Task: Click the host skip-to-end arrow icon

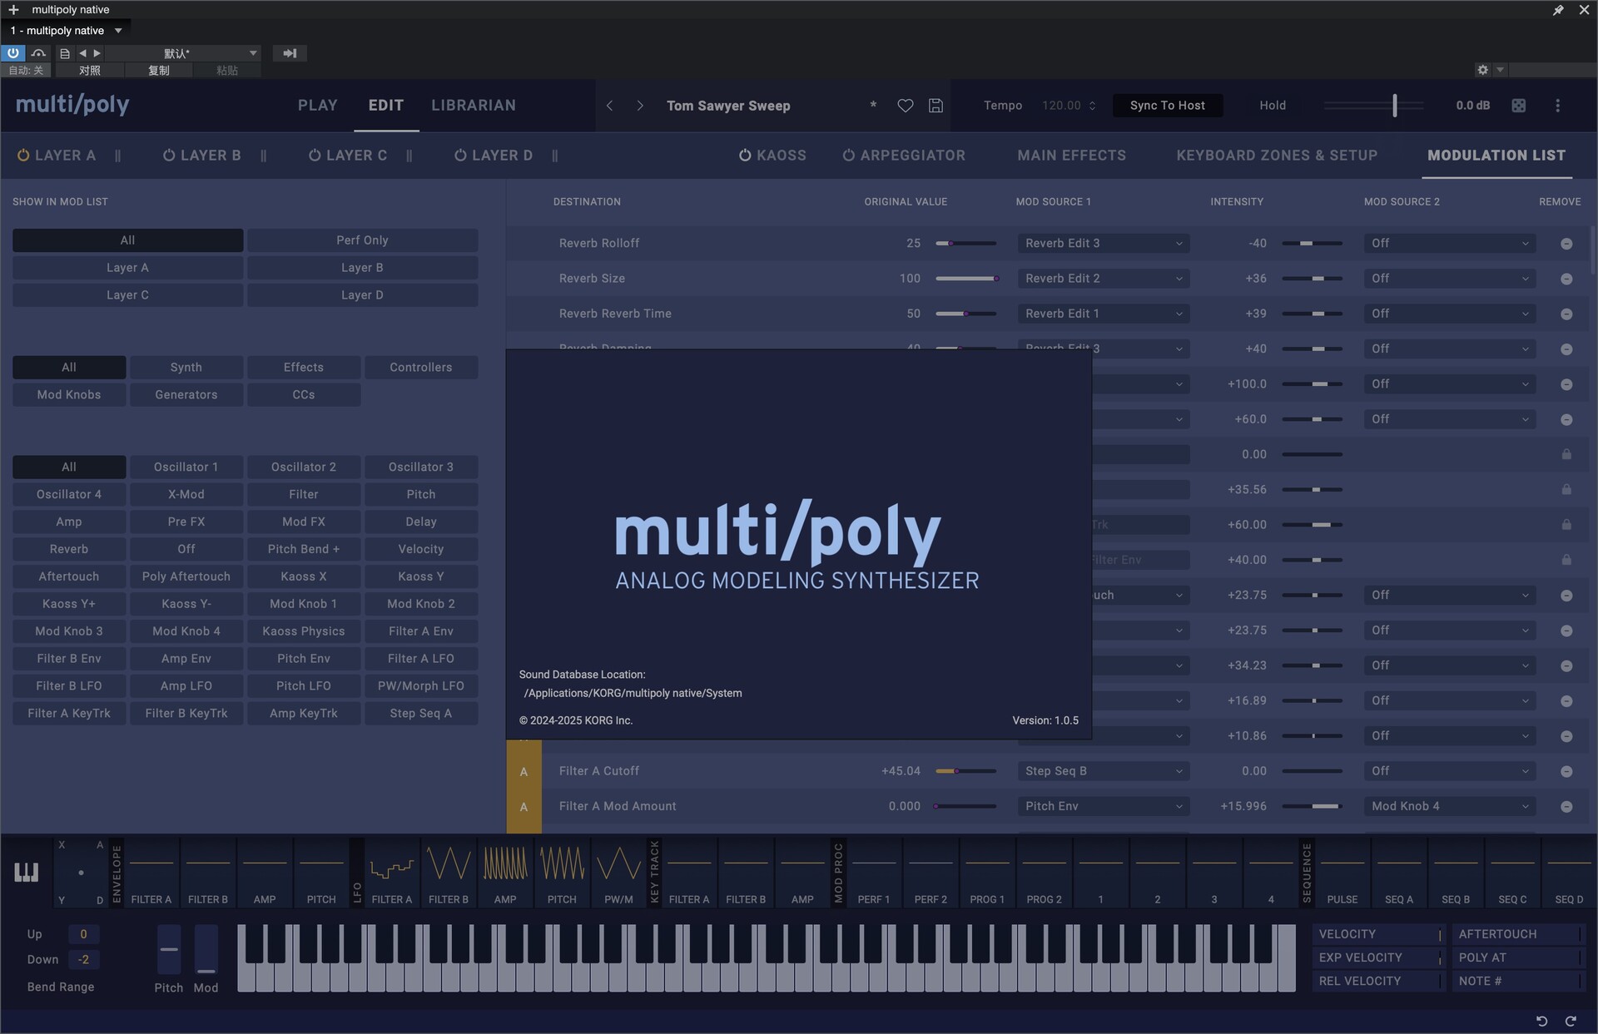Action: (290, 53)
